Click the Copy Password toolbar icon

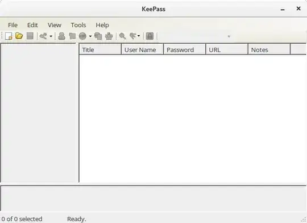(x=72, y=36)
